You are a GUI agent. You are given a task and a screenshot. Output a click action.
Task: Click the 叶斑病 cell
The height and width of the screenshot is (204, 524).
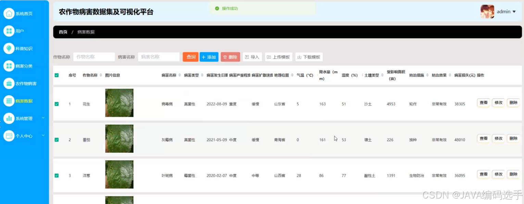tap(167, 176)
